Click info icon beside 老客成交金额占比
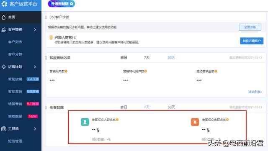This screenshot has width=268, height=151. coord(227,120)
